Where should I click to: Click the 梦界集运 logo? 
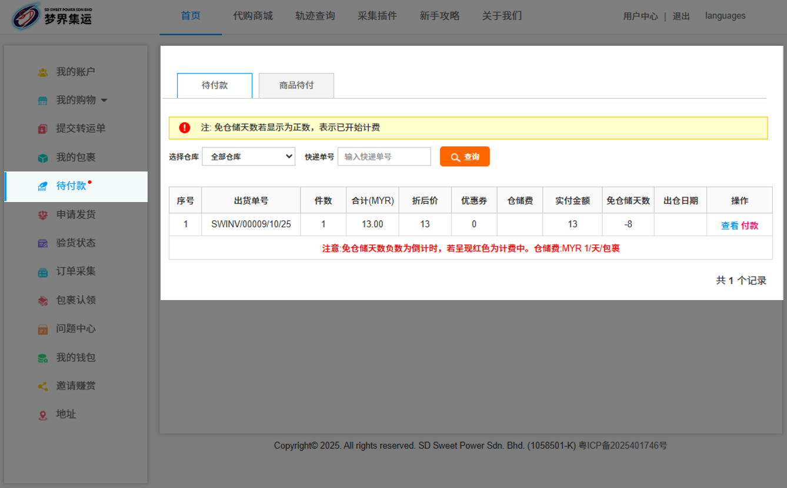(53, 17)
